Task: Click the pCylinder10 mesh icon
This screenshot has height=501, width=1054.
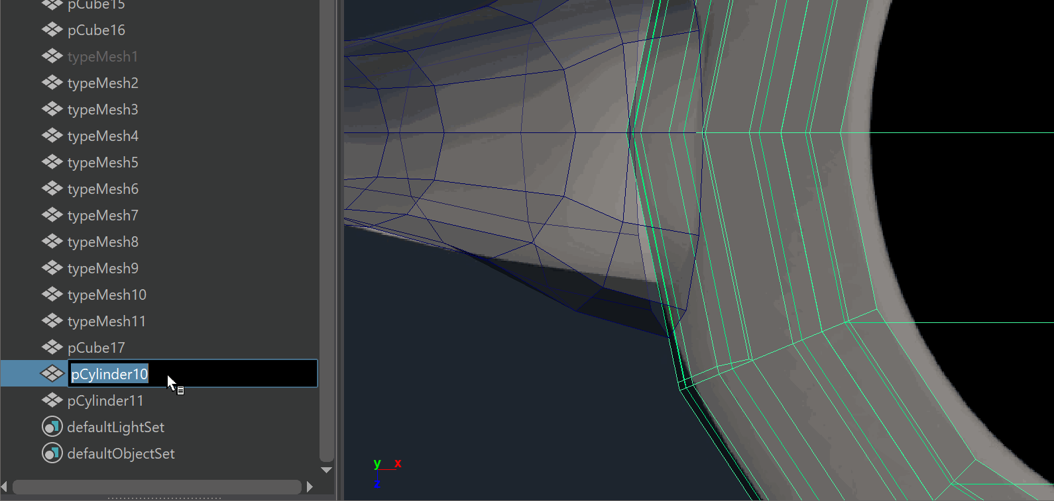Action: [52, 374]
